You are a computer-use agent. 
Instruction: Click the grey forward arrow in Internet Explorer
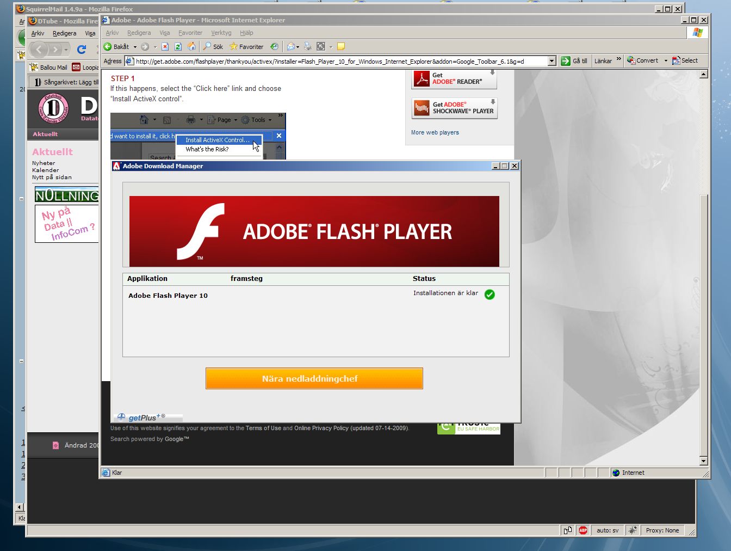pos(145,47)
